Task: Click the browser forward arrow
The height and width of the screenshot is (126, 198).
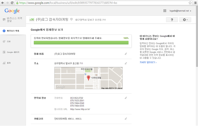Action: click(7, 3)
